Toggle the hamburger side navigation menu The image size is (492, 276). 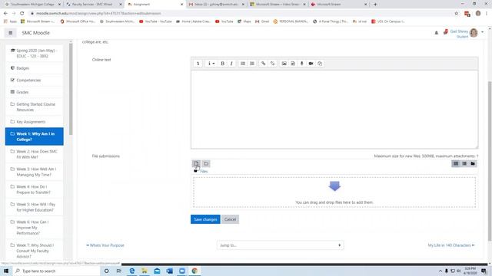pos(10,33)
